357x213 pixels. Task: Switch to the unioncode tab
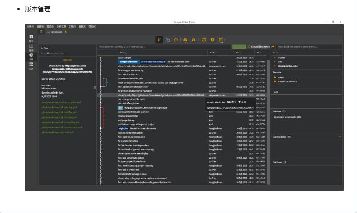[x=56, y=32]
